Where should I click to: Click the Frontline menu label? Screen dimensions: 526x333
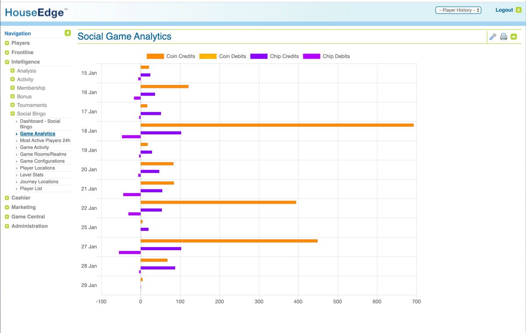22,53
